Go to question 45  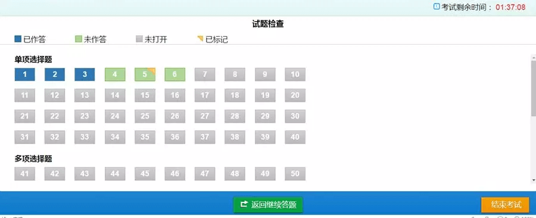145,173
